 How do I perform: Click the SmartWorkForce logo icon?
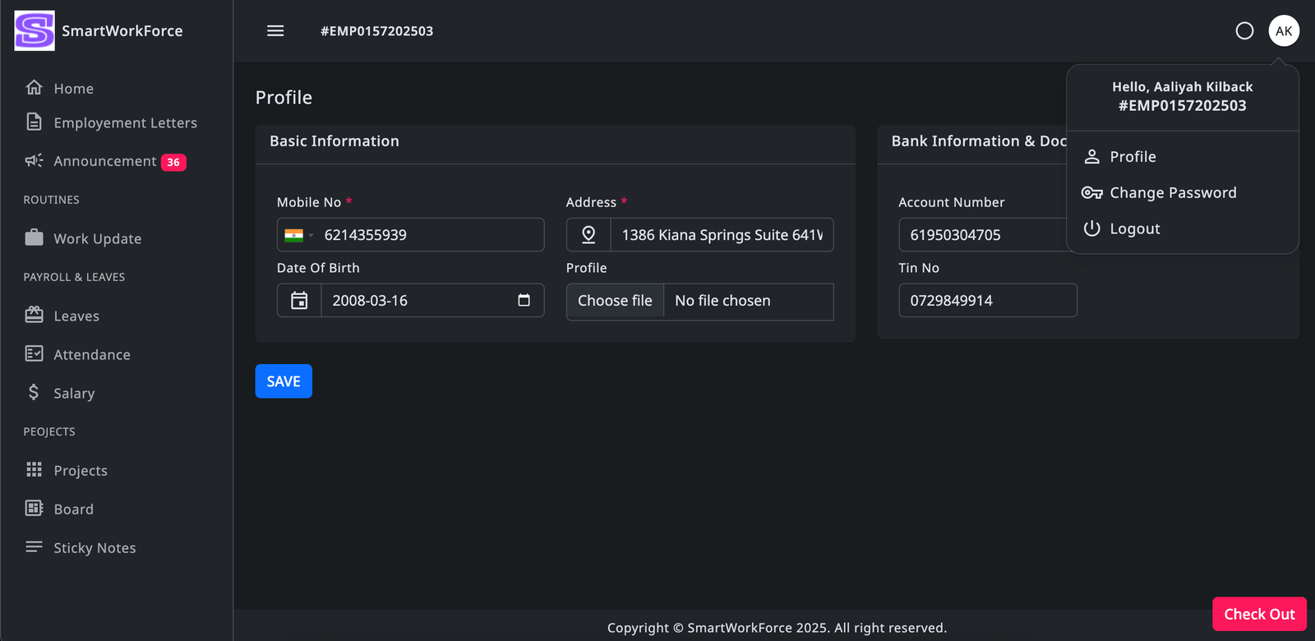pos(35,30)
